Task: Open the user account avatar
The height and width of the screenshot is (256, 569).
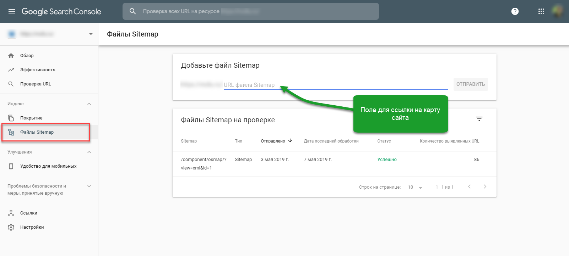Action: coord(558,11)
